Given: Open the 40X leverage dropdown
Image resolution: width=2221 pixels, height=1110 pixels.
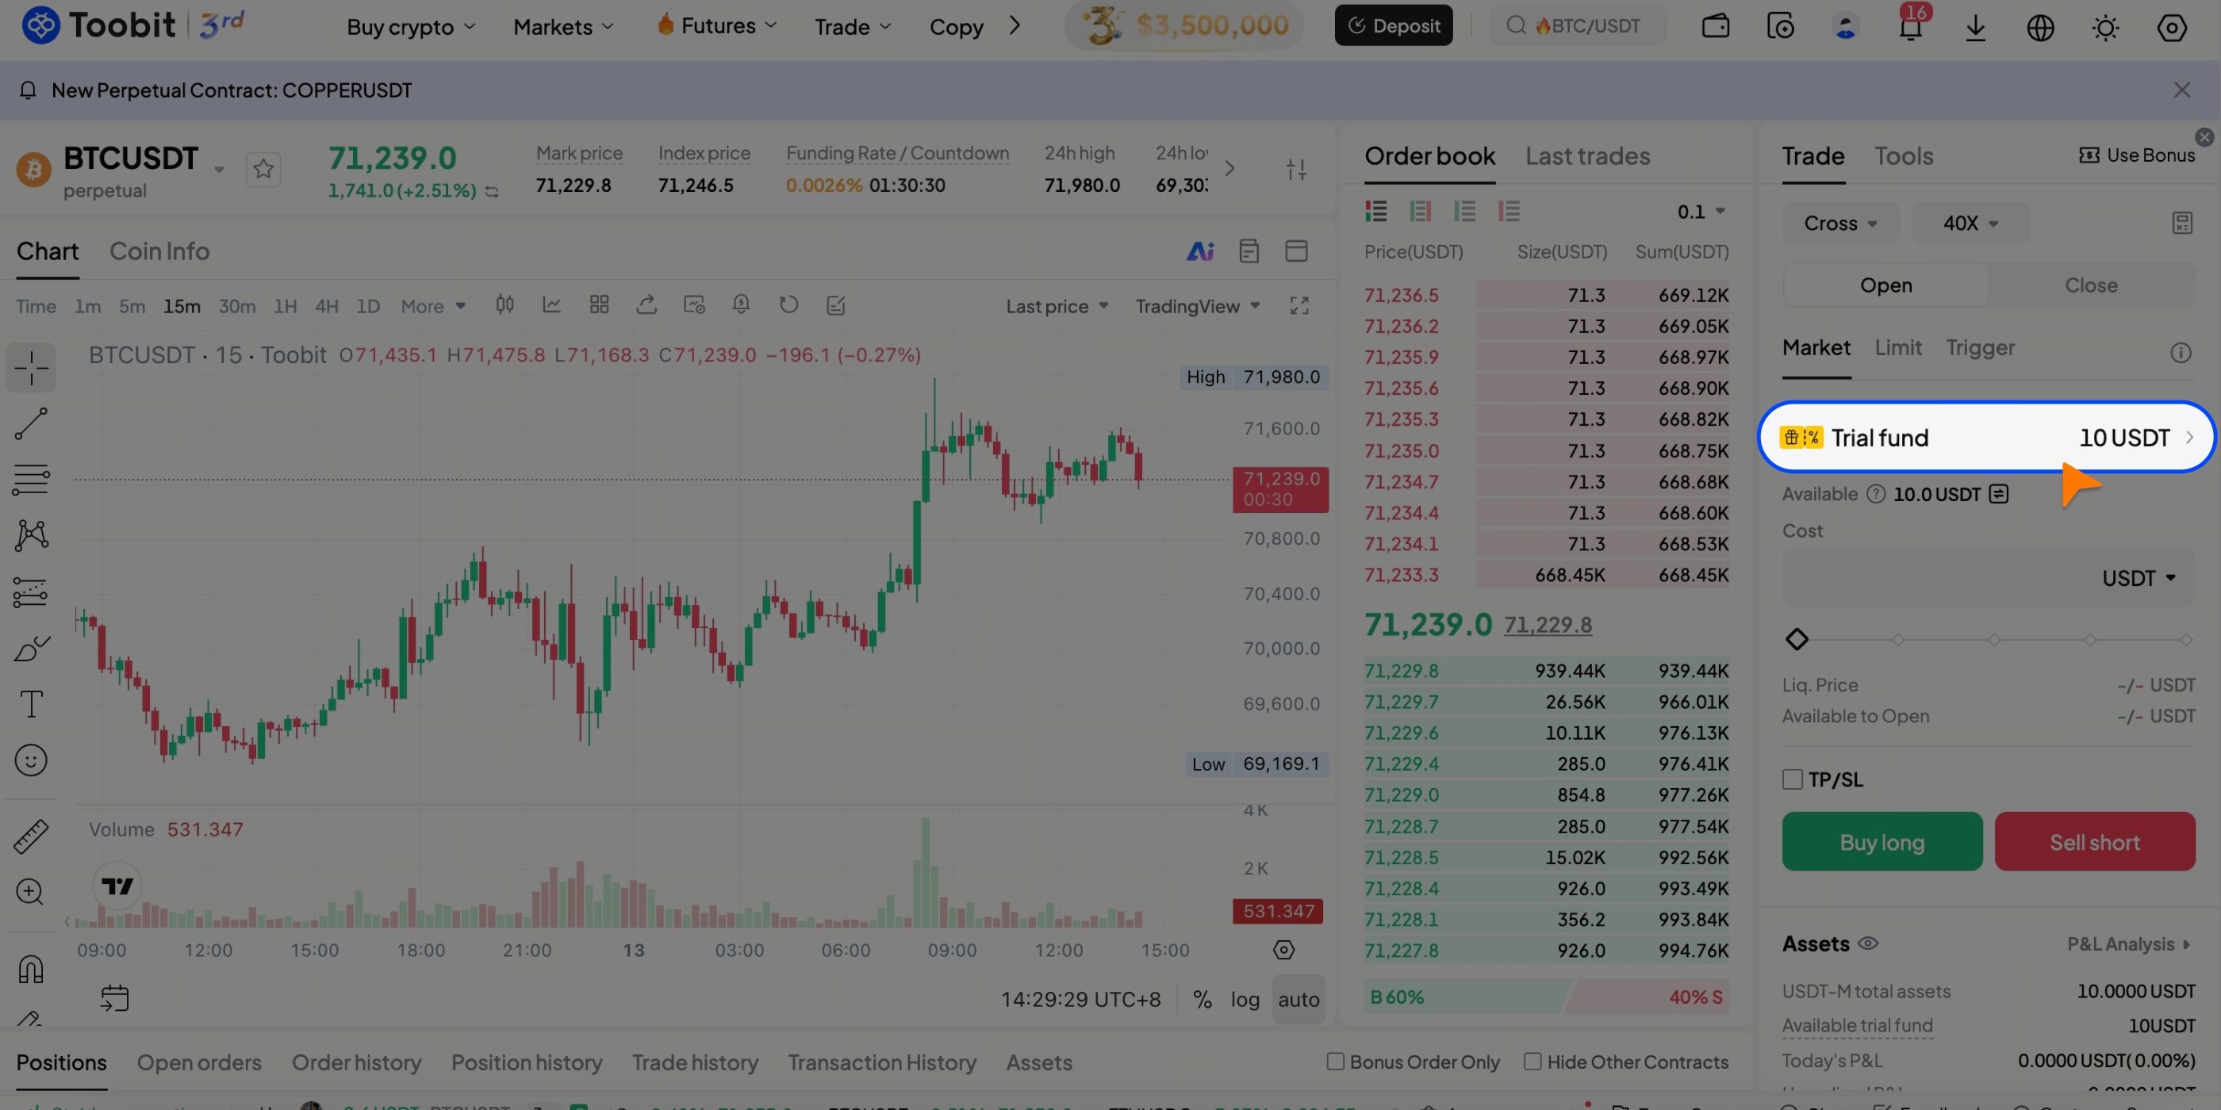Looking at the screenshot, I should point(1970,224).
